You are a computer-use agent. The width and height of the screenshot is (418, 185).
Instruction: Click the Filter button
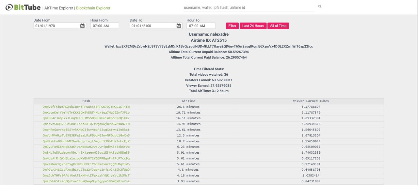(x=233, y=26)
